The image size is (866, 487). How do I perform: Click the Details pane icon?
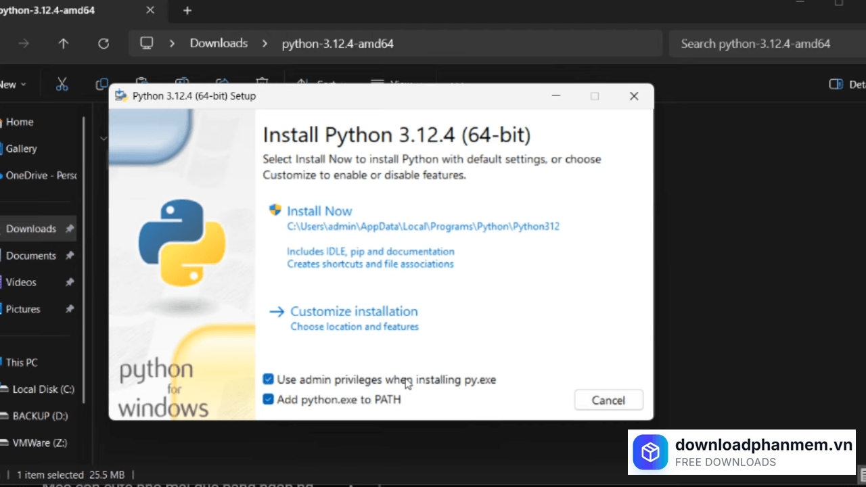coord(836,85)
